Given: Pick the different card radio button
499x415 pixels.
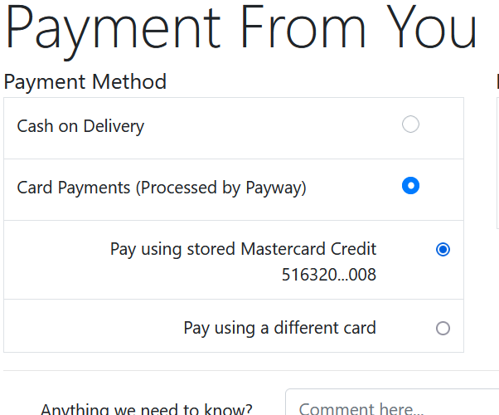Looking at the screenshot, I should [x=443, y=329].
